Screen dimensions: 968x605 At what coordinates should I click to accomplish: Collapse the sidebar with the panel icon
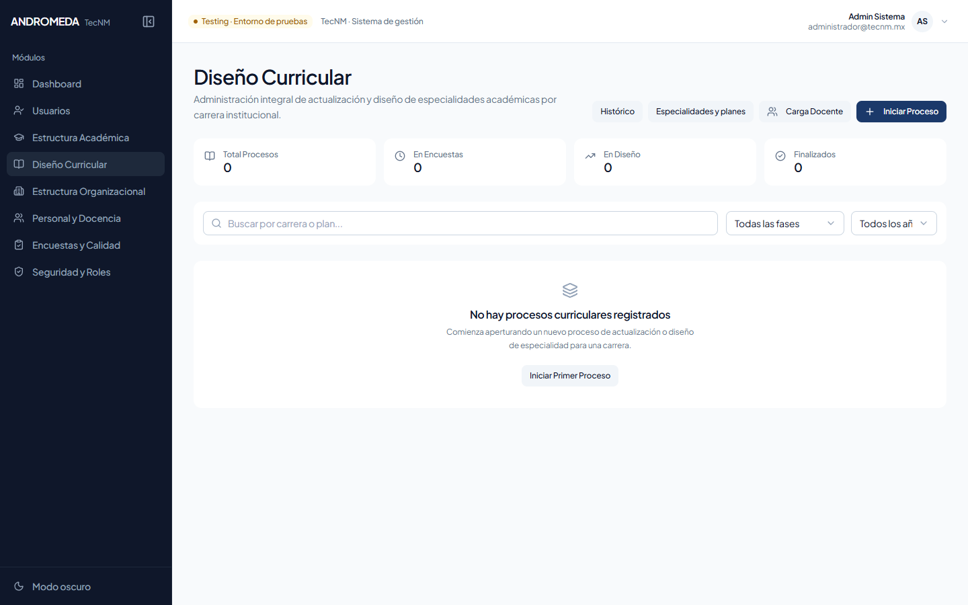[x=149, y=22]
